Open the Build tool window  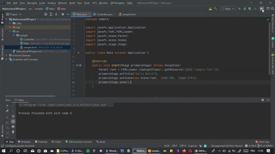click(x=101, y=142)
